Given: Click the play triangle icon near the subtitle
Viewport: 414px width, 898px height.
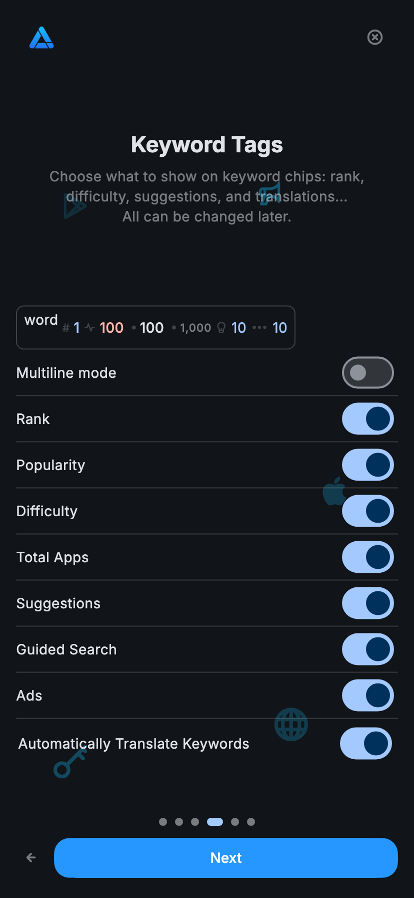Looking at the screenshot, I should pyautogui.click(x=74, y=205).
